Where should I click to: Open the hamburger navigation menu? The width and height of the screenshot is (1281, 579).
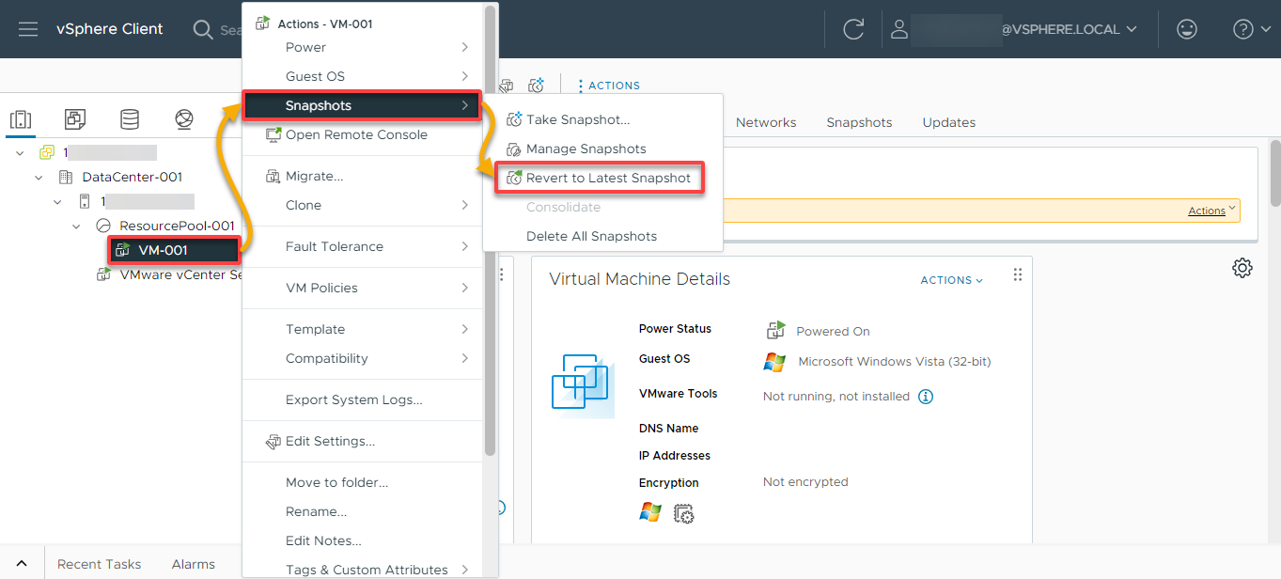[x=28, y=29]
